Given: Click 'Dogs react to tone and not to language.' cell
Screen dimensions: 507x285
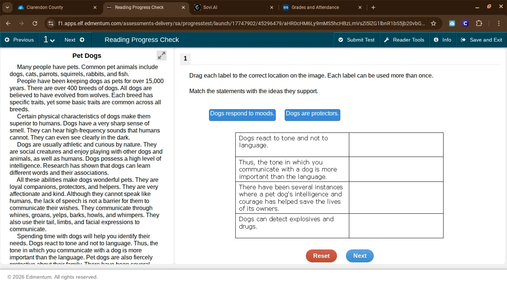Looking at the screenshot, I should click(x=292, y=145).
